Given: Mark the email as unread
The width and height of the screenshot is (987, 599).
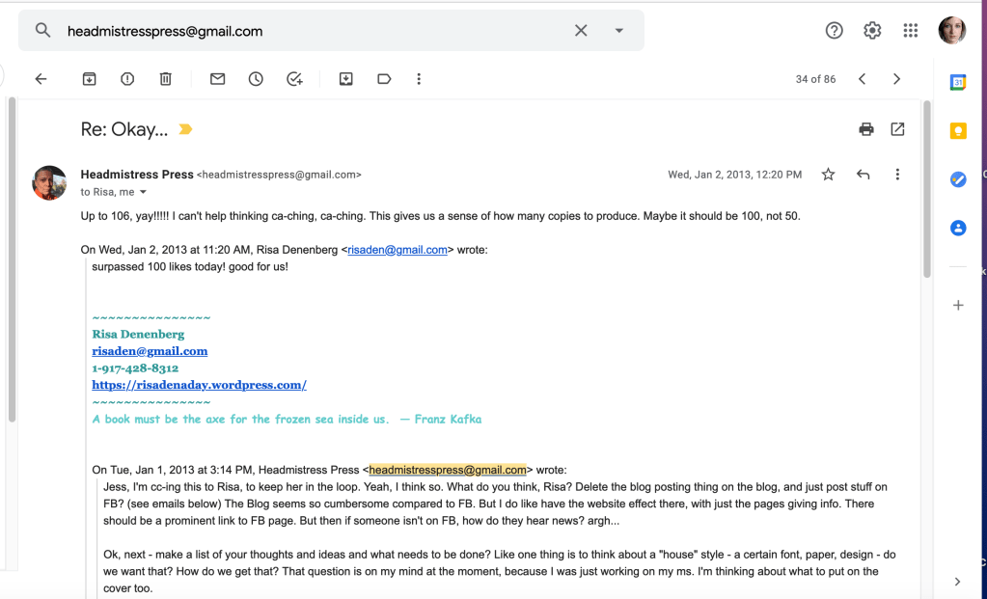Looking at the screenshot, I should tap(217, 79).
